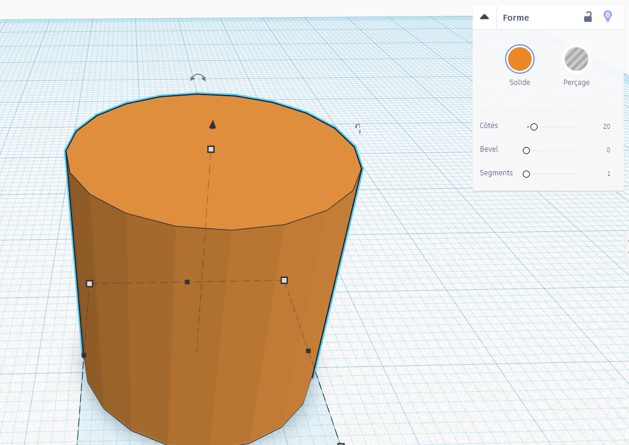The image size is (629, 445).
Task: Click the Segments slider handle
Action: coord(526,174)
